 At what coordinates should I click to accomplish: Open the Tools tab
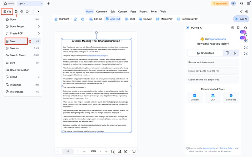coord(163,12)
